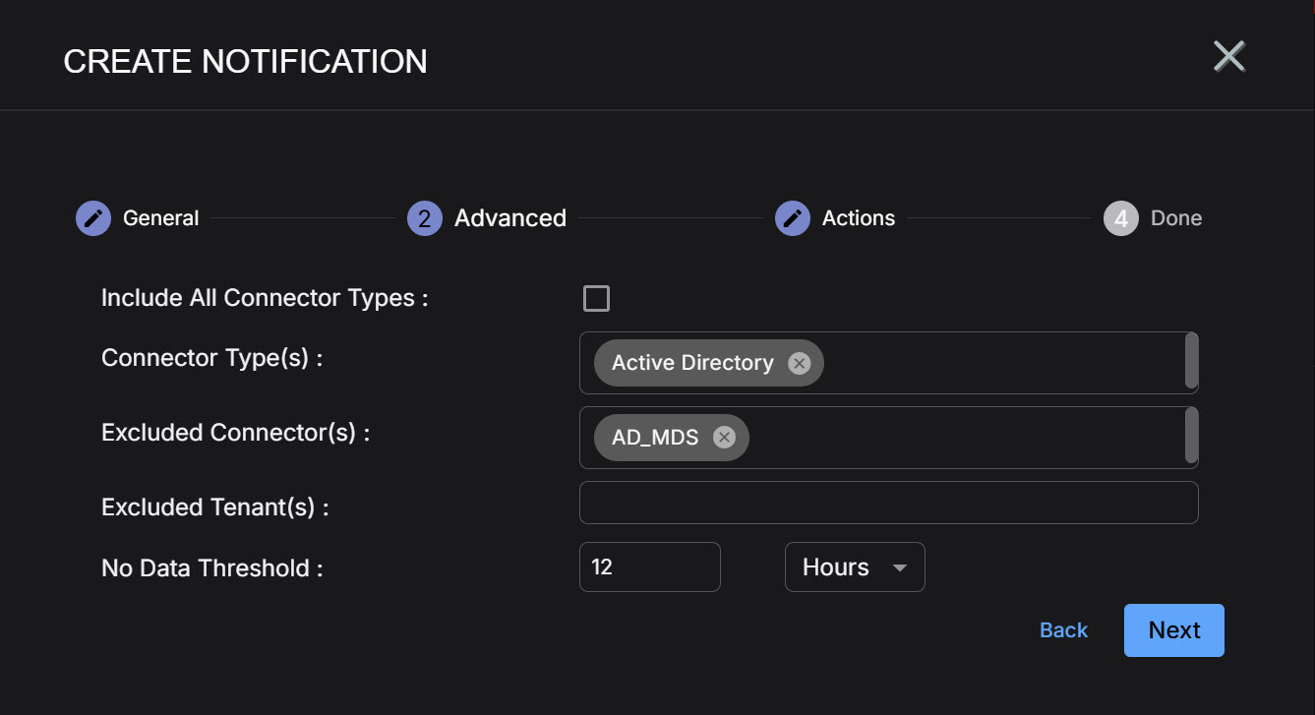Click the Advanced step number 2 circle
This screenshot has width=1315, height=715.
424,218
